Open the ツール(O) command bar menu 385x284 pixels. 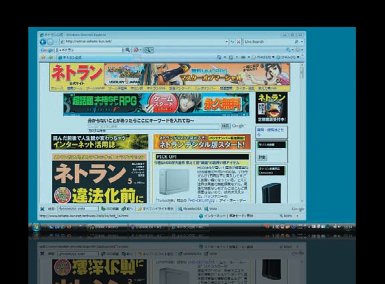point(288,57)
